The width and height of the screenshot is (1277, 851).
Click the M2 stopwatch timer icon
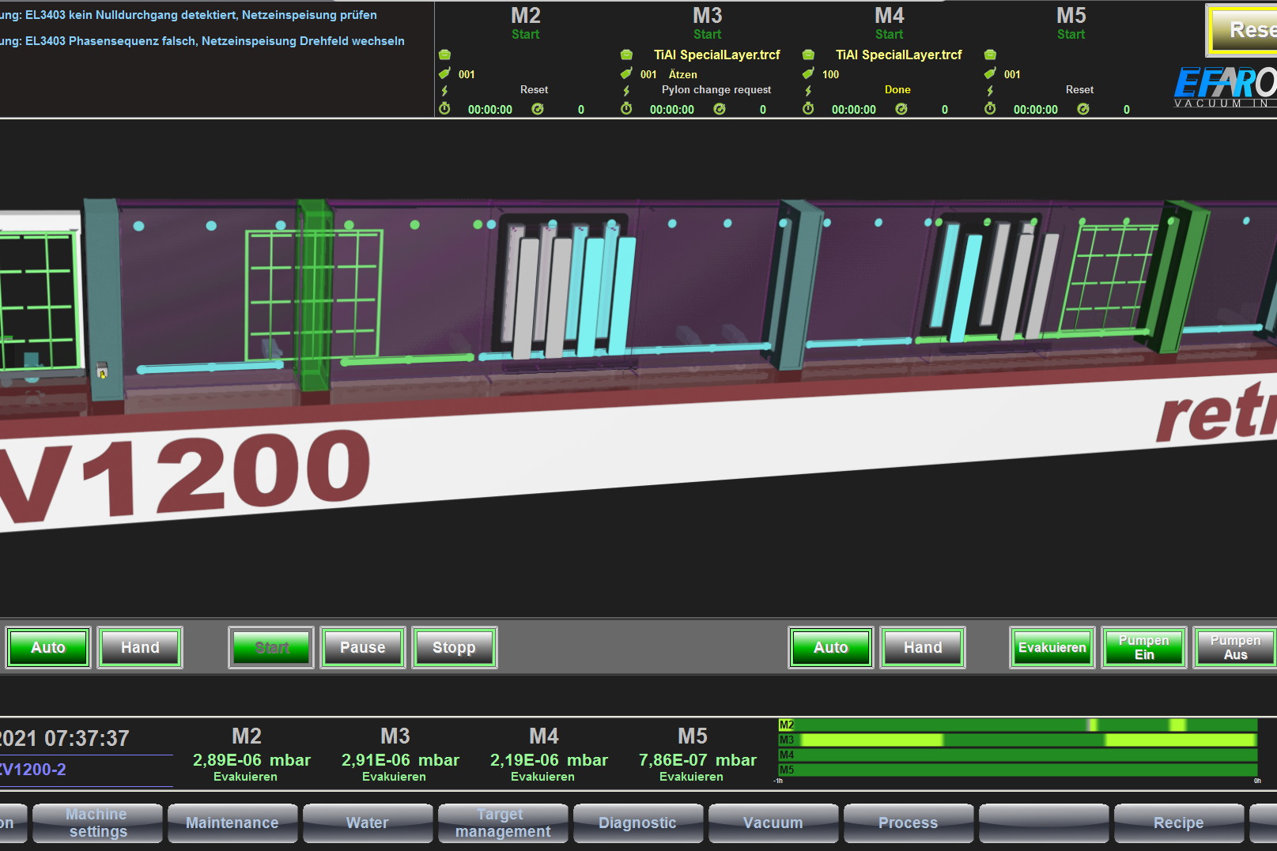(x=444, y=109)
